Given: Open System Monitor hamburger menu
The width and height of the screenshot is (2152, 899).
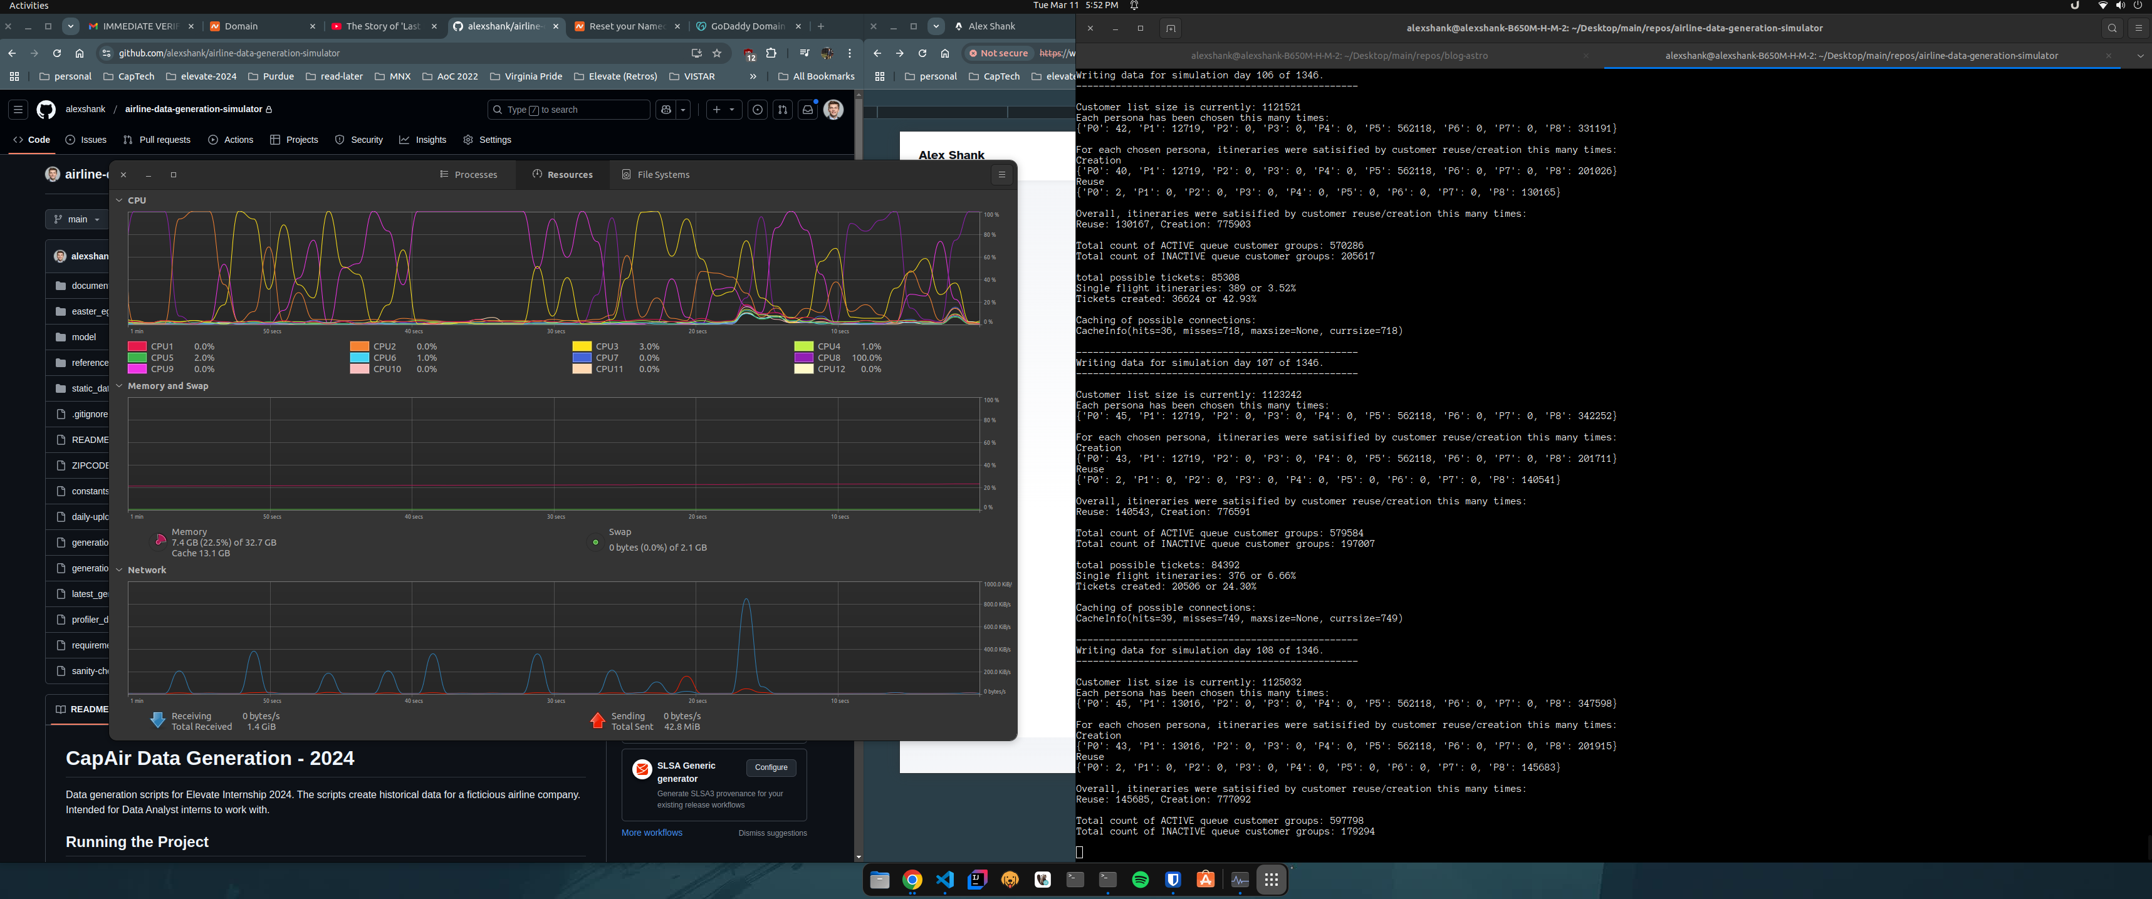Looking at the screenshot, I should [x=1001, y=175].
